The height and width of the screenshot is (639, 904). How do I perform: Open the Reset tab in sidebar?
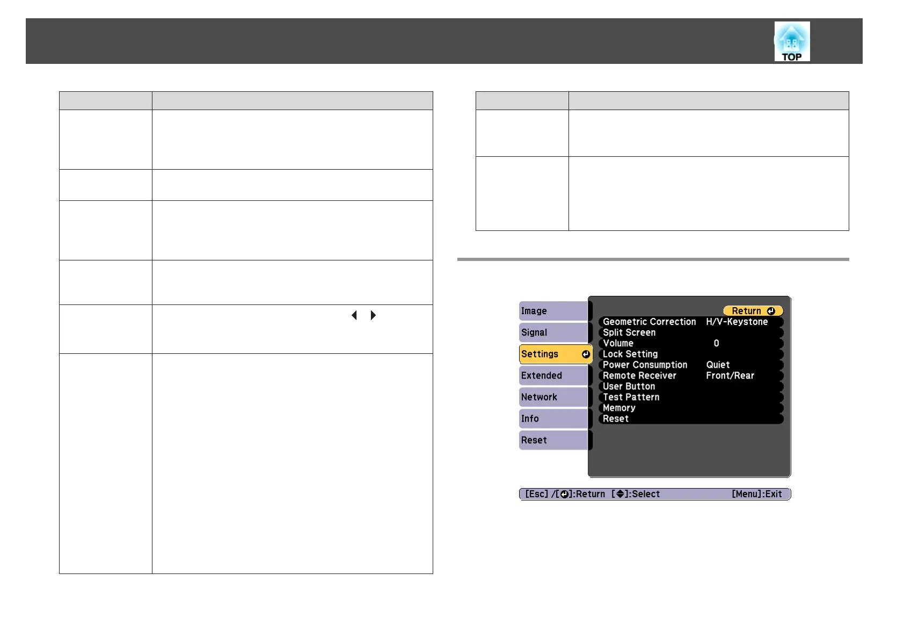click(x=554, y=440)
